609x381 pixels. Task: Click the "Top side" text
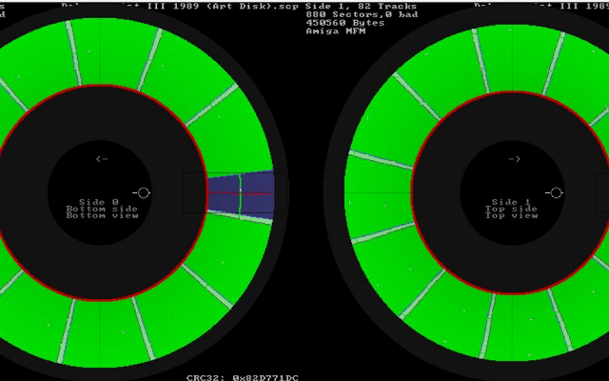click(x=511, y=209)
